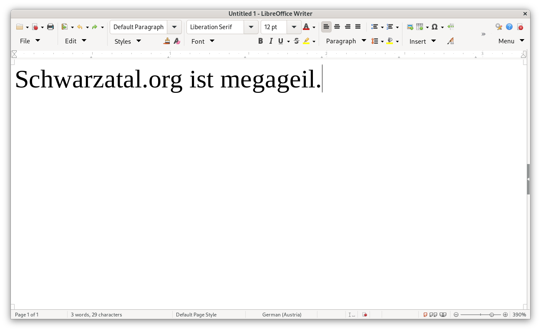Click the LibreOffice Help icon

[509, 27]
